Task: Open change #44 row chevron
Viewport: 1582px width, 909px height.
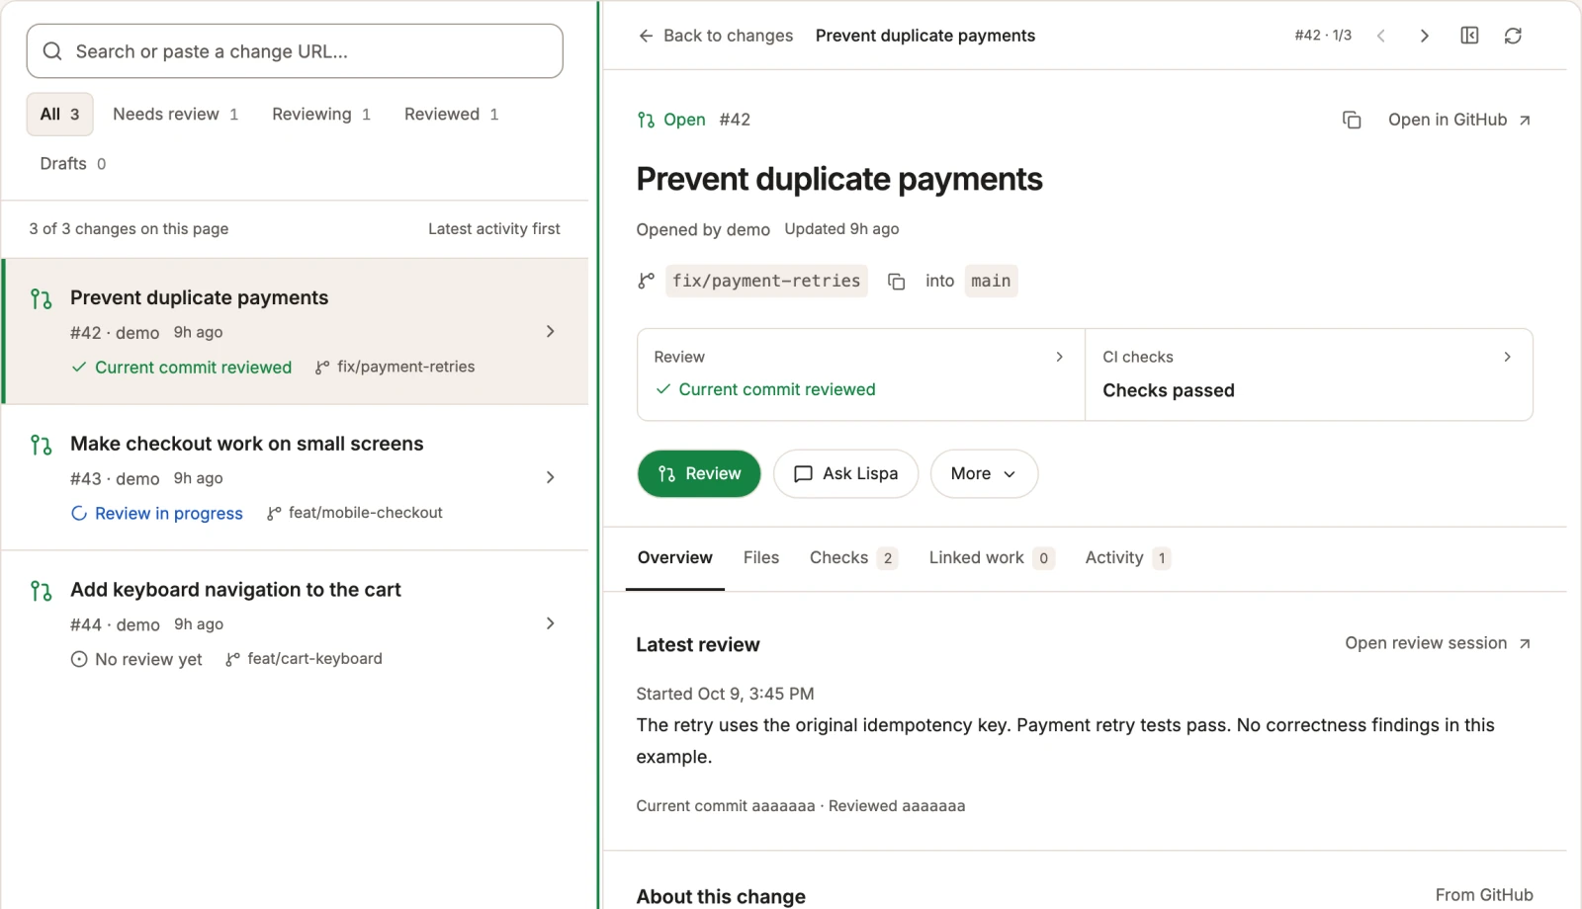Action: pyautogui.click(x=551, y=623)
